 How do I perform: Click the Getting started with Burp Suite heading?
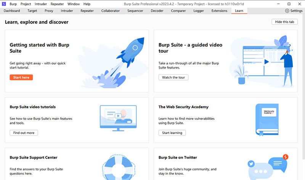pos(40,48)
